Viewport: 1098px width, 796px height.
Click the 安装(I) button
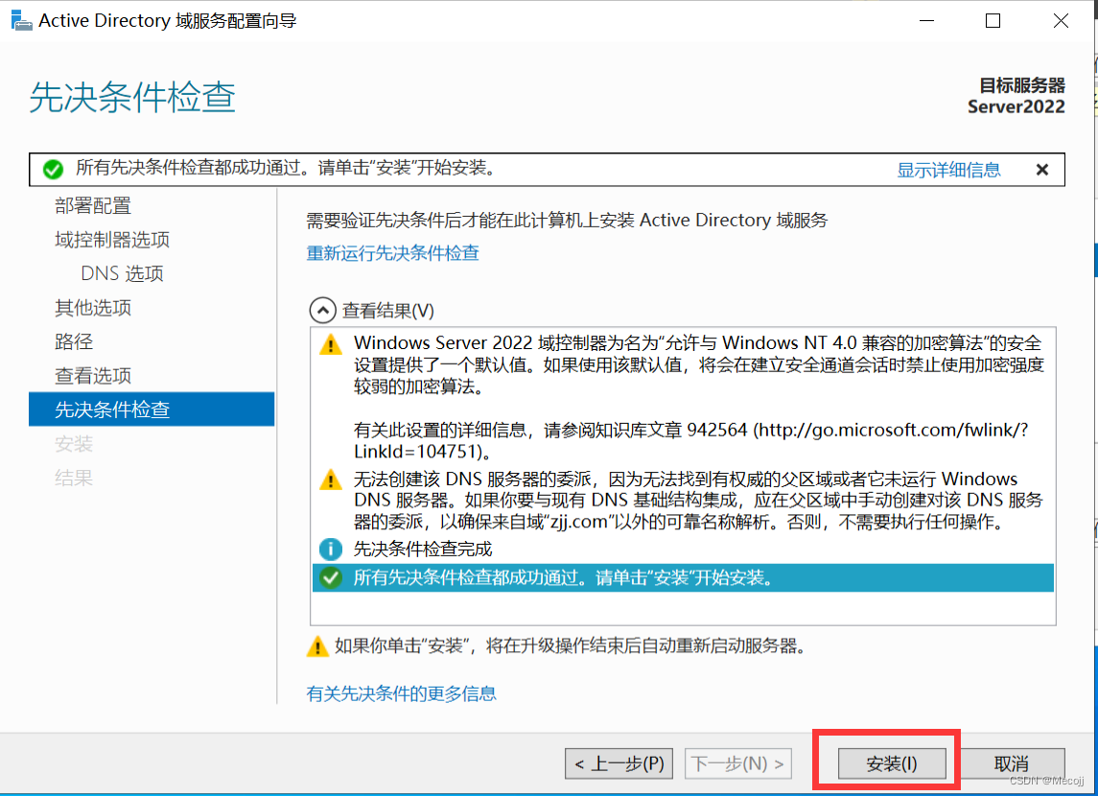(x=892, y=763)
